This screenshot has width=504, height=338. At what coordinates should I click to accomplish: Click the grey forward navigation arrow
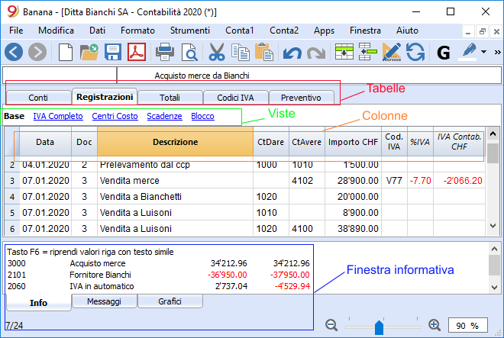click(x=37, y=52)
